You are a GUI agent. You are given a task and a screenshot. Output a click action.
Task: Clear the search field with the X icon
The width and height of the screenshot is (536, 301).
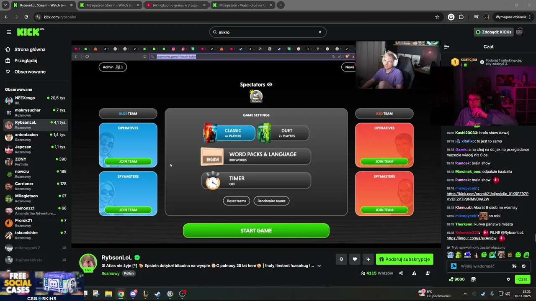pyautogui.click(x=320, y=32)
